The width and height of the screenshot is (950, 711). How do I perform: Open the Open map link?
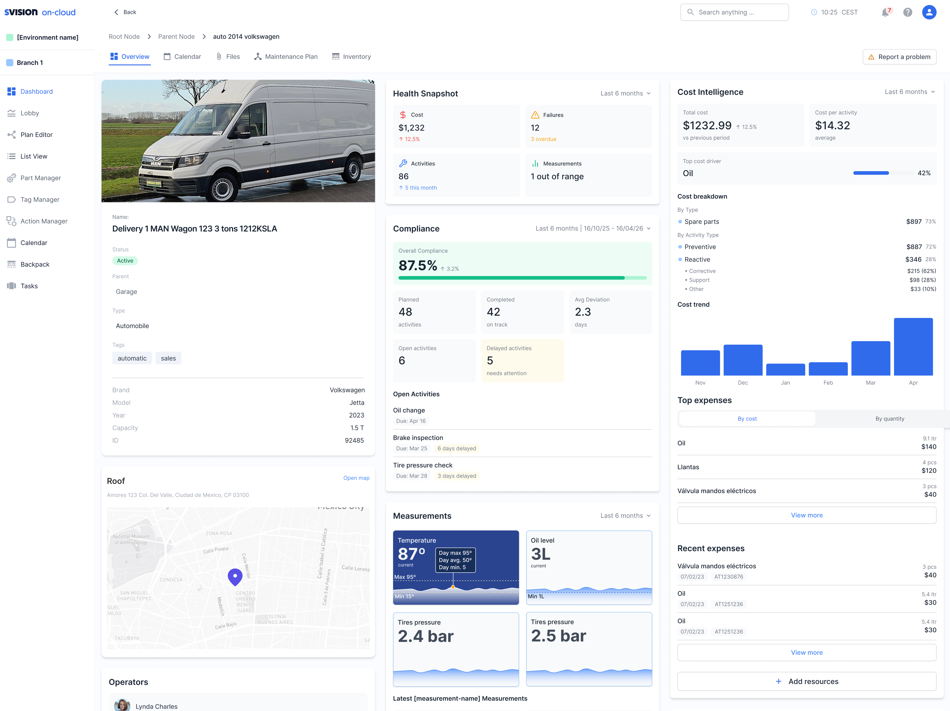(356, 478)
